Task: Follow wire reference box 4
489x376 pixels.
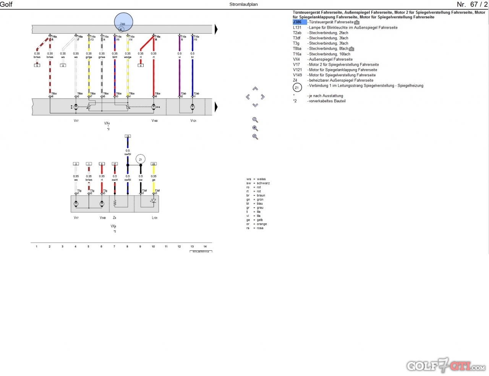Action: (63, 66)
